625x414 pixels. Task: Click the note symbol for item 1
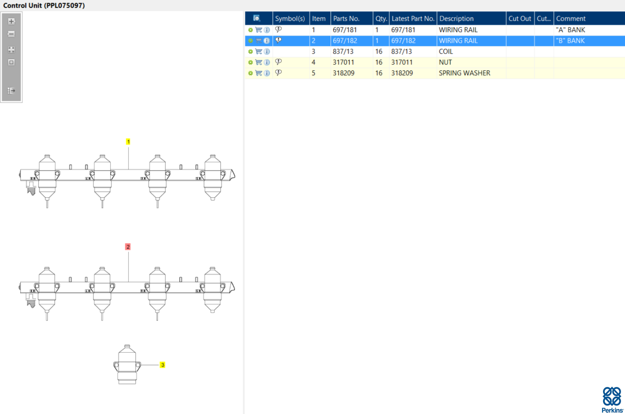point(278,29)
